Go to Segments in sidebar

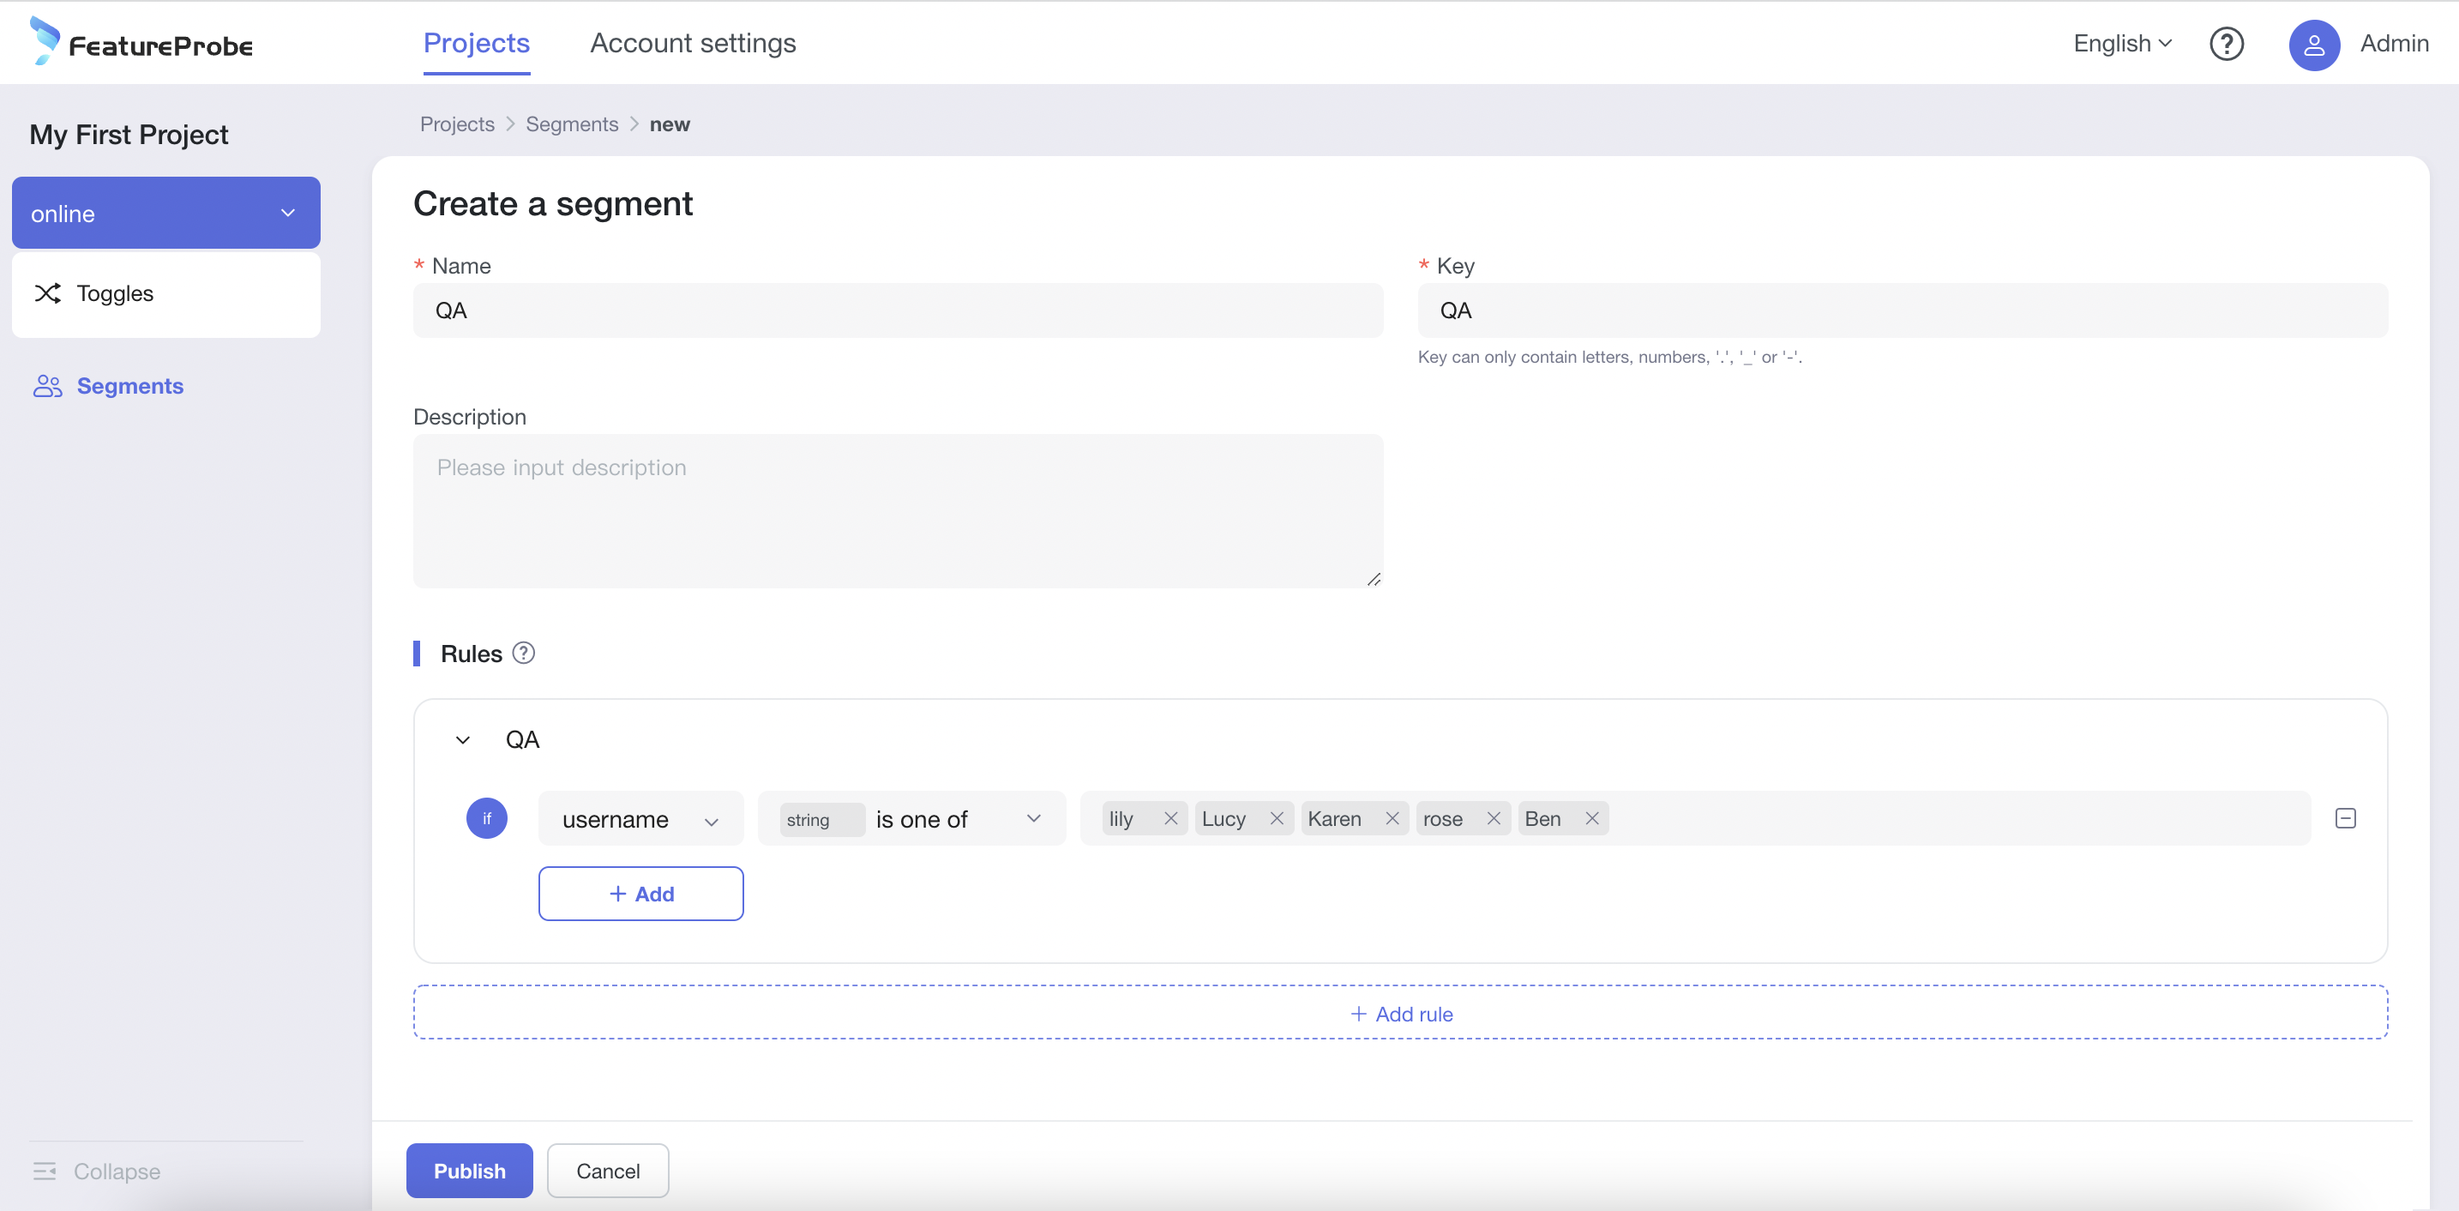(129, 386)
